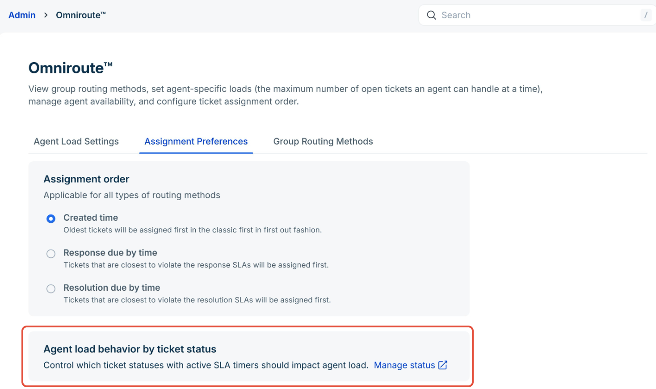Click the search magnifier icon
656x389 pixels.
431,15
